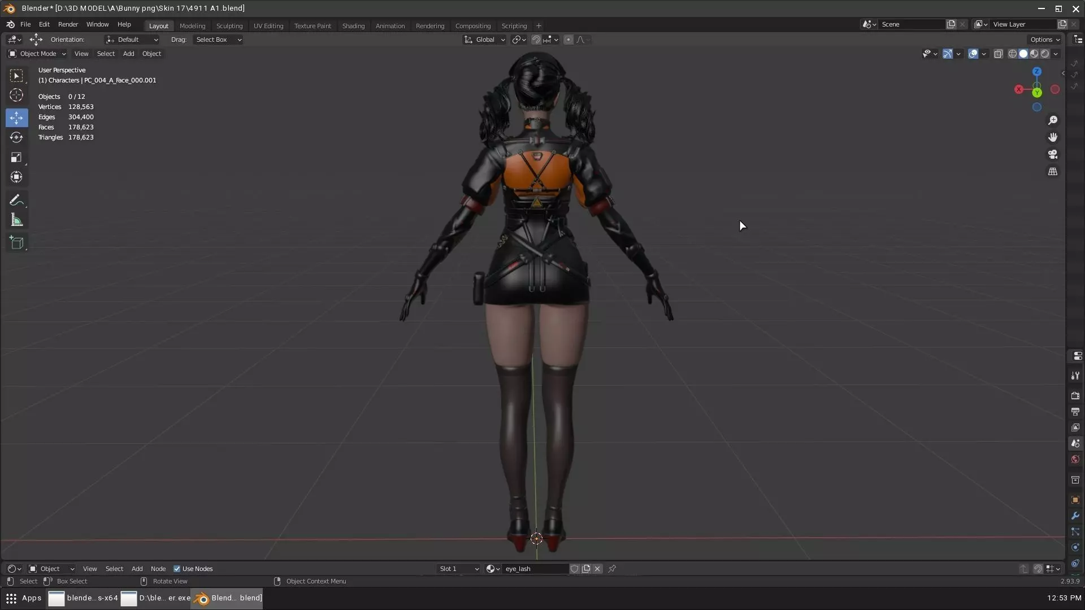Screen dimensions: 1085x610
Task: Open shading options dropdown arrow
Action: pyautogui.click(x=1056, y=54)
